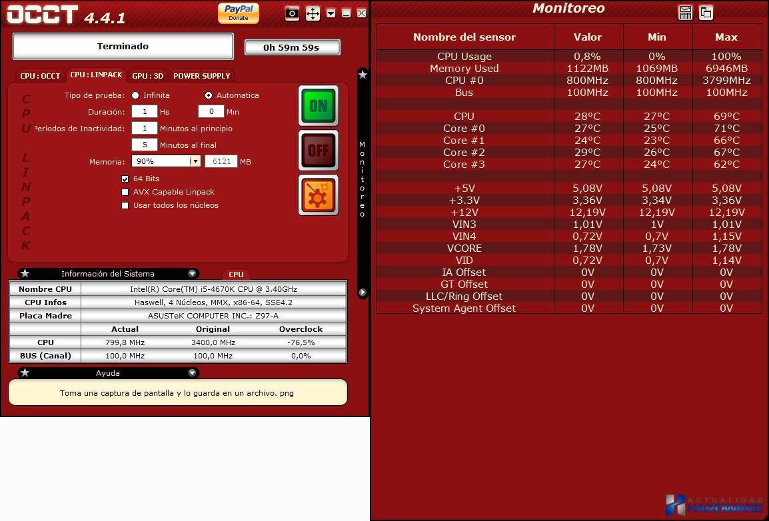Collapse the Ayuda section arrow
This screenshot has height=521, width=769.
192,372
